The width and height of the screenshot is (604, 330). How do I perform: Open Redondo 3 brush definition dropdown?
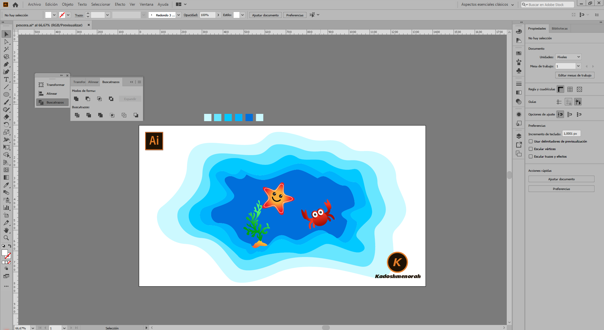[178, 15]
